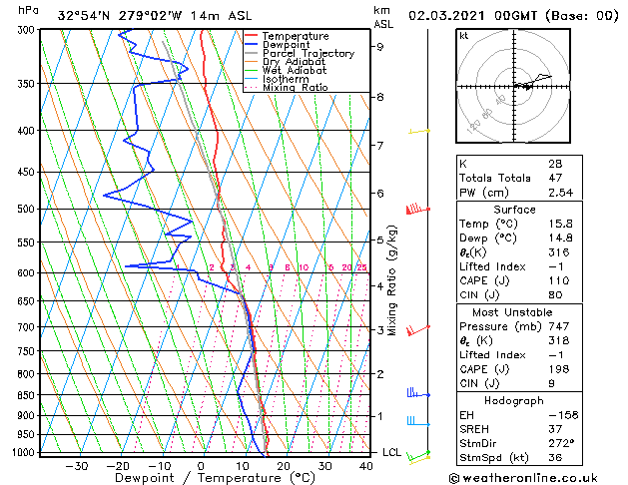Click the Most Unstable section heading
628x485 pixels.
[512, 312]
